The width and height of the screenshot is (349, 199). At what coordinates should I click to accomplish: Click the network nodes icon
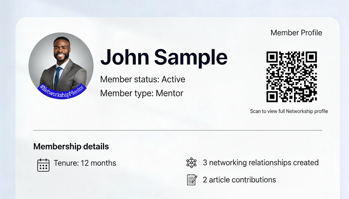pos(192,163)
